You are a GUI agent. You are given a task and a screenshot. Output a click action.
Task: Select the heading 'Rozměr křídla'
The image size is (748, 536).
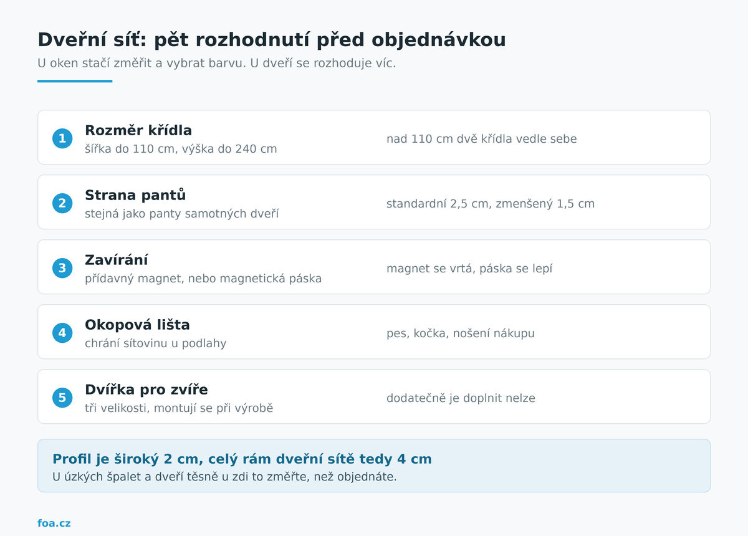pos(138,130)
